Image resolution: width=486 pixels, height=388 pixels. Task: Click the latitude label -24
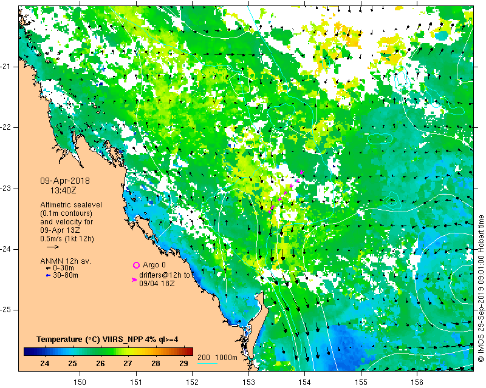point(6,249)
